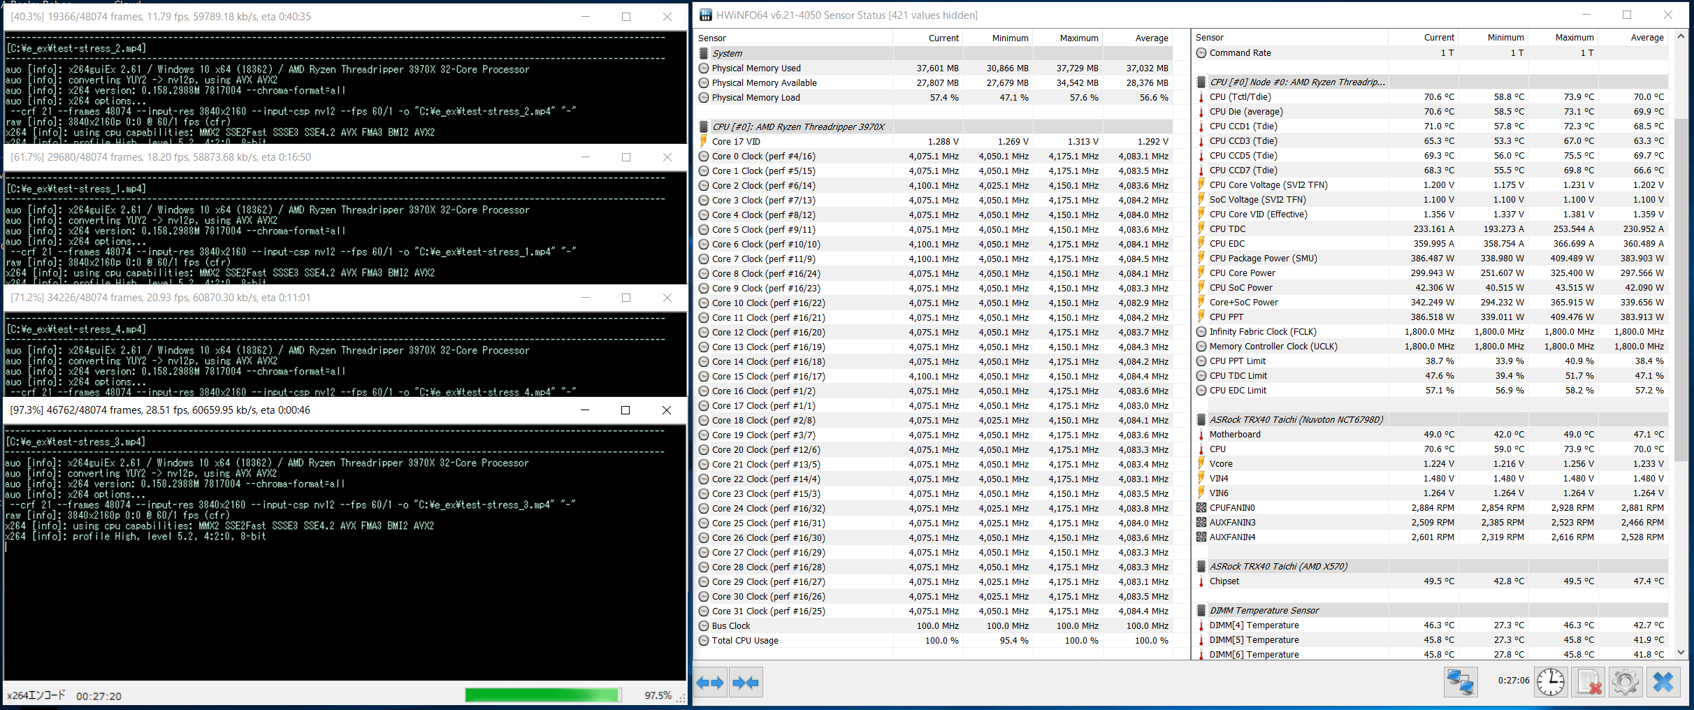Open HWiNFO sensor settings gear icon
This screenshot has height=710, width=1694.
click(1626, 682)
